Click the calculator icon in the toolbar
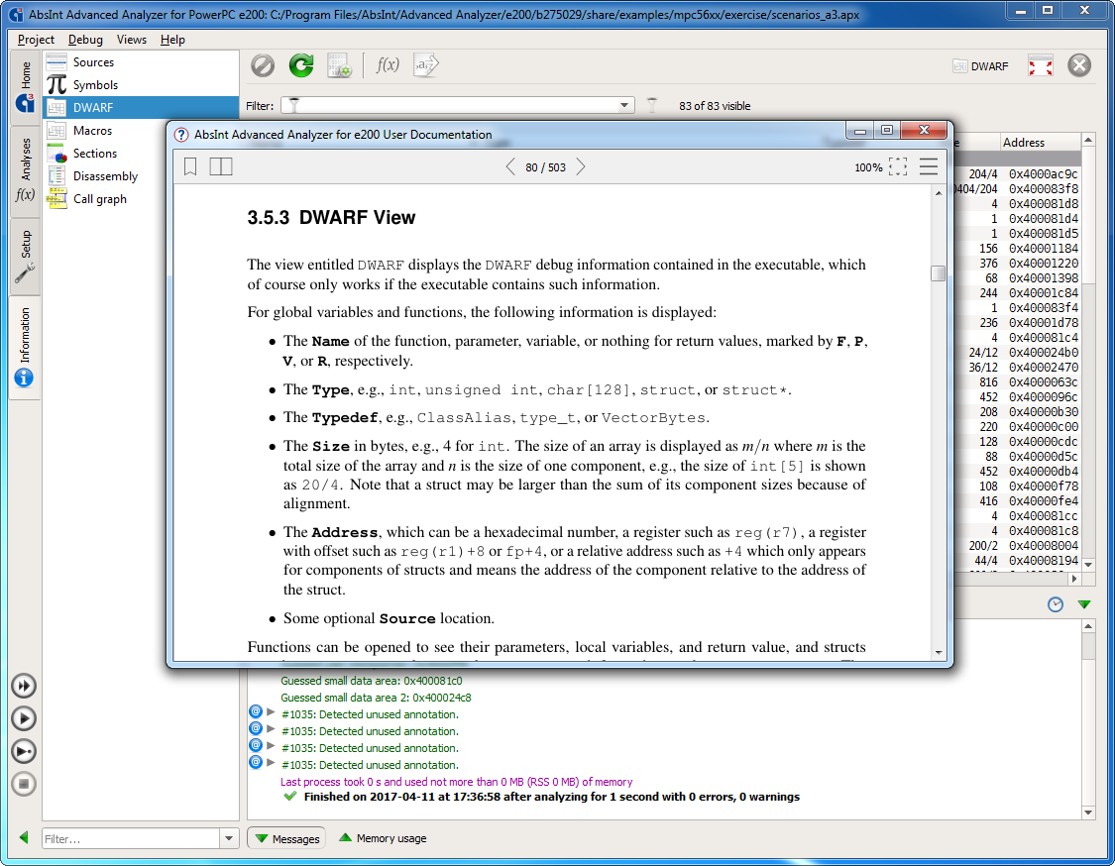 [339, 65]
